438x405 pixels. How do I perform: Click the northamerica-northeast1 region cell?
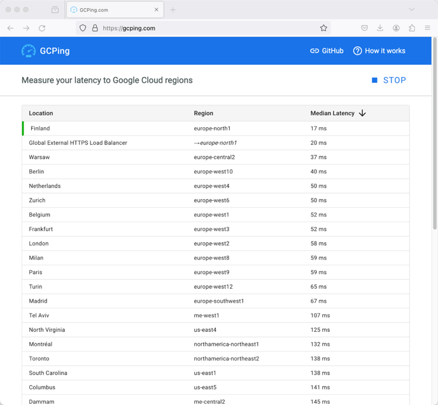(x=226, y=344)
